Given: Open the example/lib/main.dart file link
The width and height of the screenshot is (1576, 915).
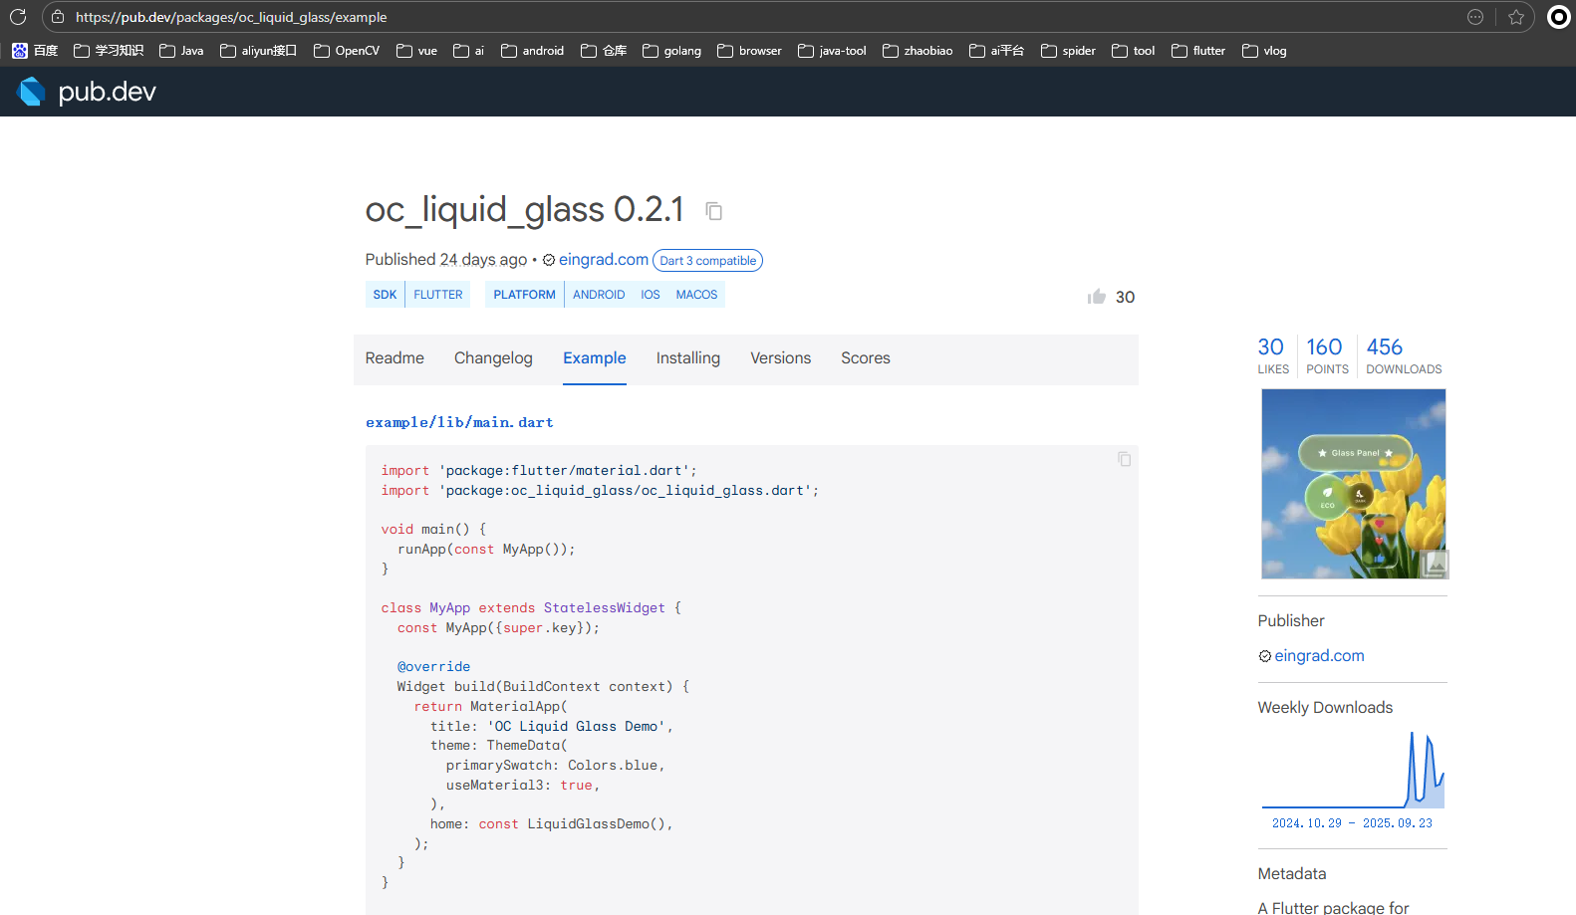Looking at the screenshot, I should click(x=459, y=423).
